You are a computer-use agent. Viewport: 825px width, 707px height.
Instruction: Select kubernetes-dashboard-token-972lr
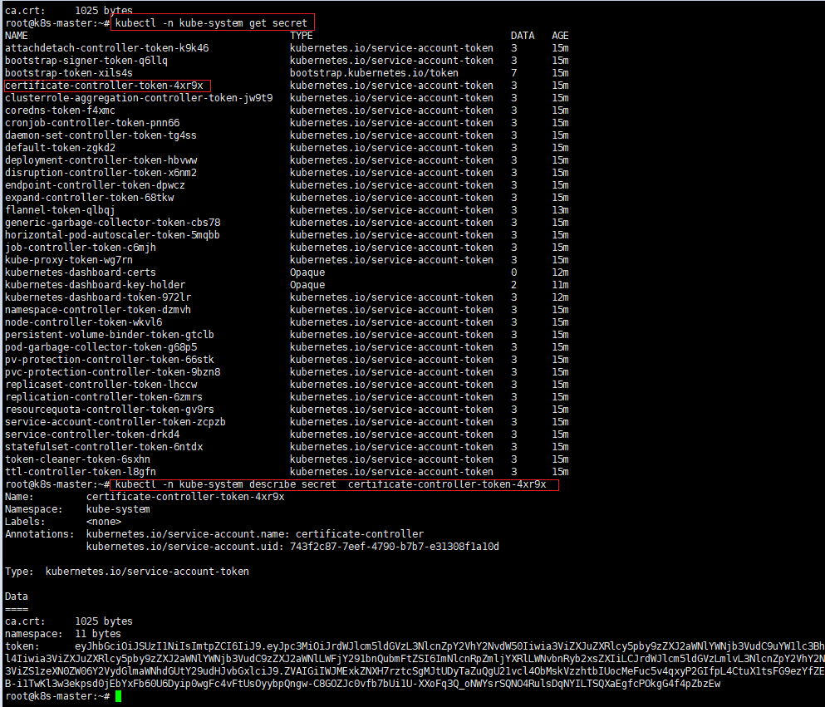[x=98, y=297]
